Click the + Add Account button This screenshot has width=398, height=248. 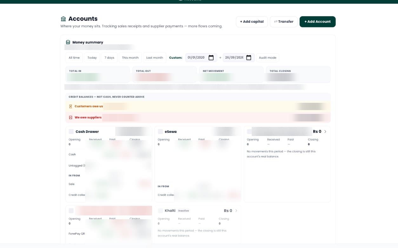(x=317, y=22)
